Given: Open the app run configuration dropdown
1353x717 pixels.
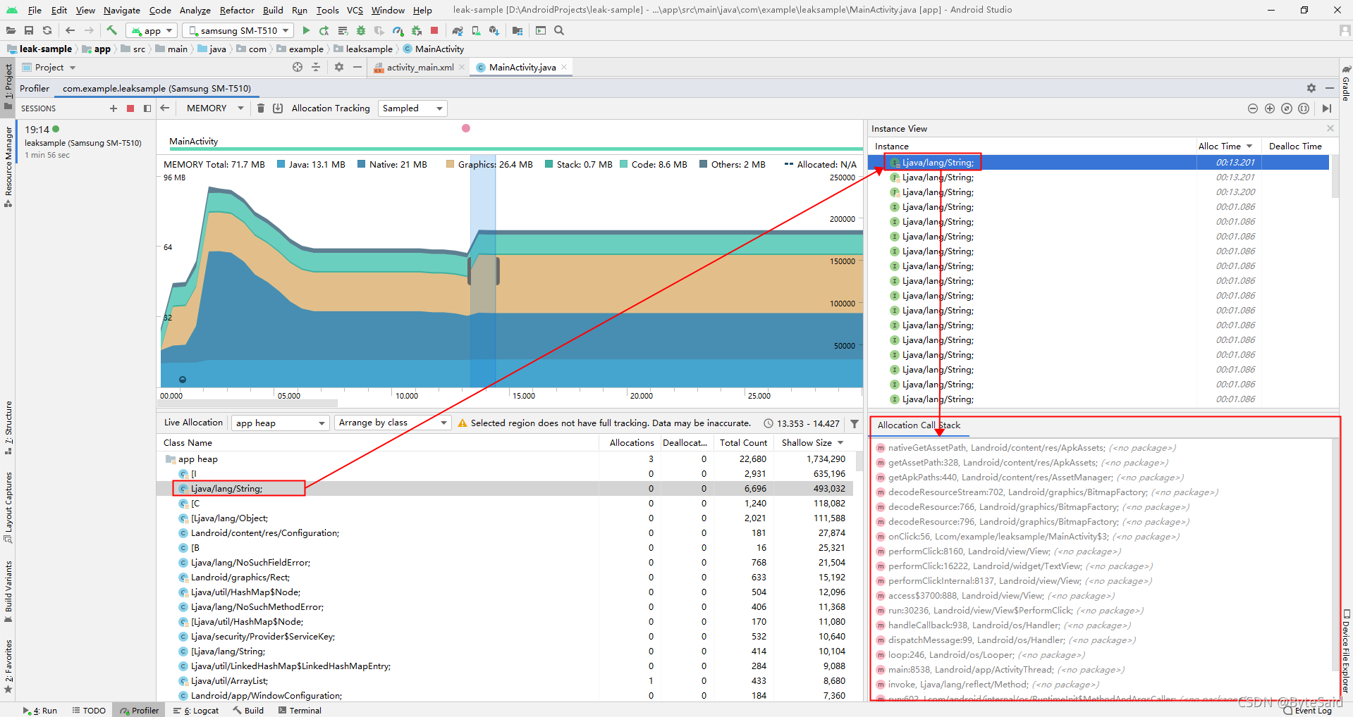Looking at the screenshot, I should tap(151, 30).
